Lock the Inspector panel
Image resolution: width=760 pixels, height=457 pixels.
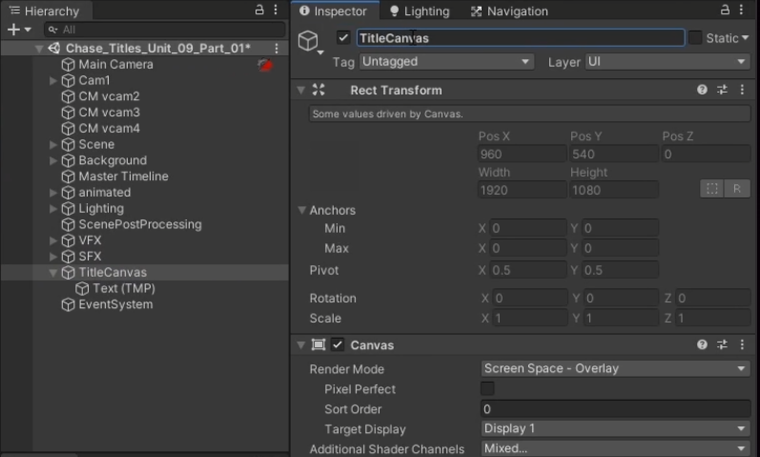pos(725,10)
